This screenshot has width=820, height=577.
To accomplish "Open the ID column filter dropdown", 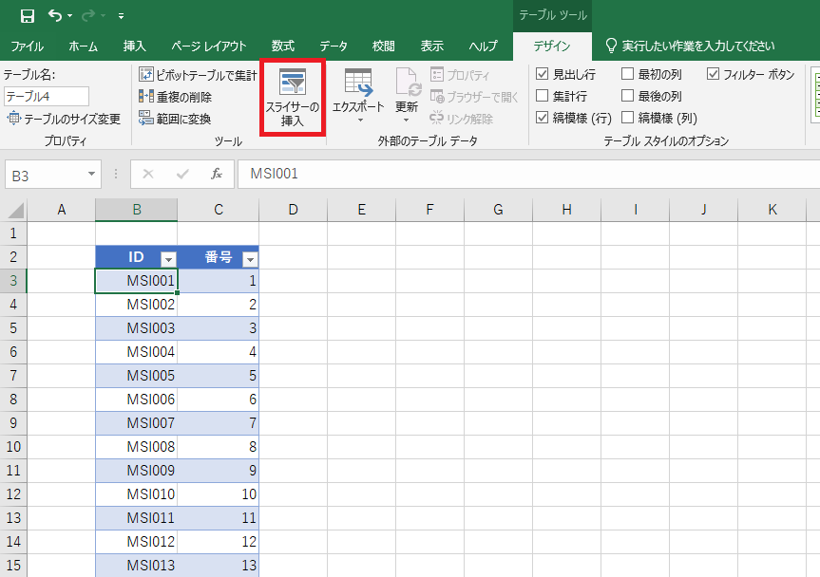I will coord(168,259).
